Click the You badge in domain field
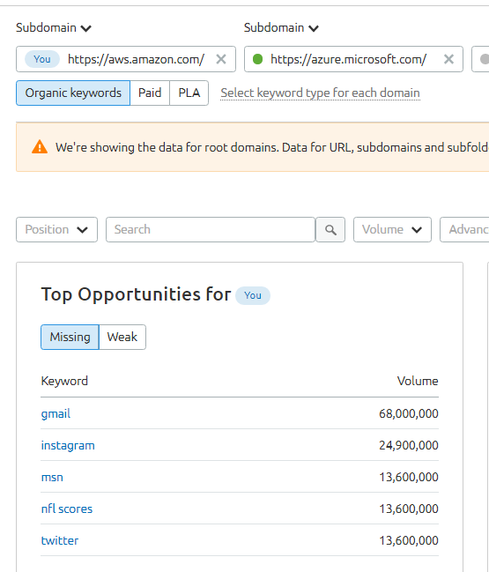This screenshot has height=572, width=489. click(42, 59)
